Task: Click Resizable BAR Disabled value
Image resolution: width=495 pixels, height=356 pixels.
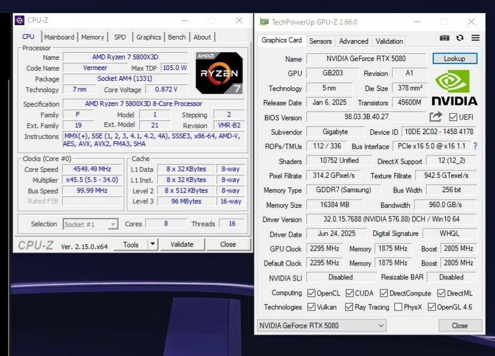Action: [x=451, y=277]
